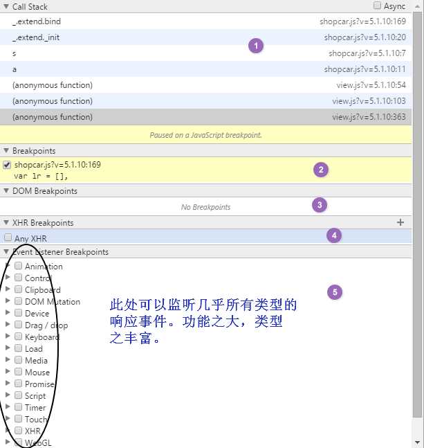
Task: Check the Animation event listener checkbox
Action: click(x=18, y=266)
